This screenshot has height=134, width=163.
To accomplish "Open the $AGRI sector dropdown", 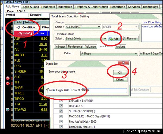I will [x=120, y=27].
